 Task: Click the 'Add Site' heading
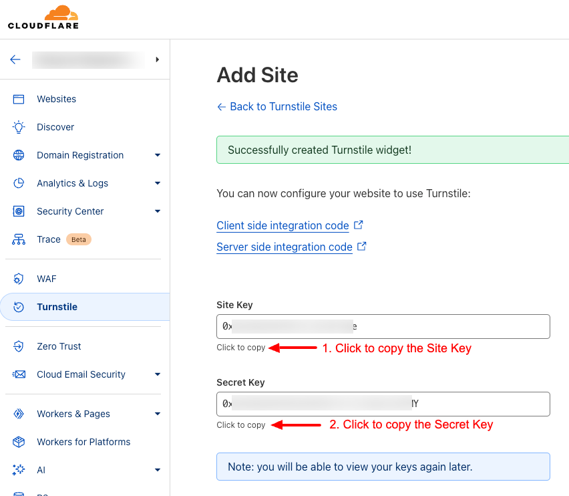(x=258, y=75)
